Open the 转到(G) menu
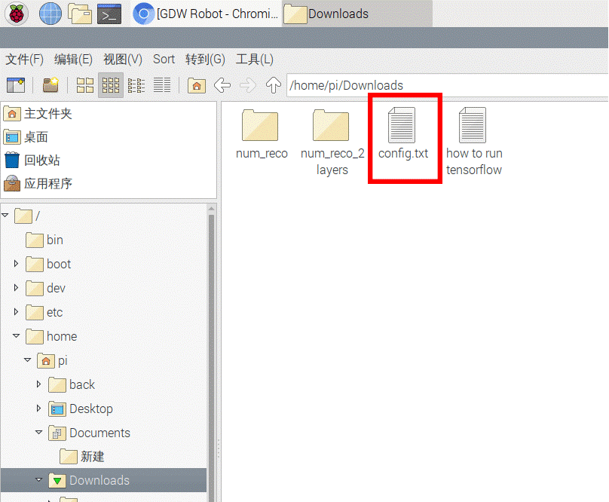This screenshot has width=609, height=502. tap(205, 60)
